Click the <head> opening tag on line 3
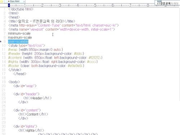Screen dimensions: 180x135 14,17
